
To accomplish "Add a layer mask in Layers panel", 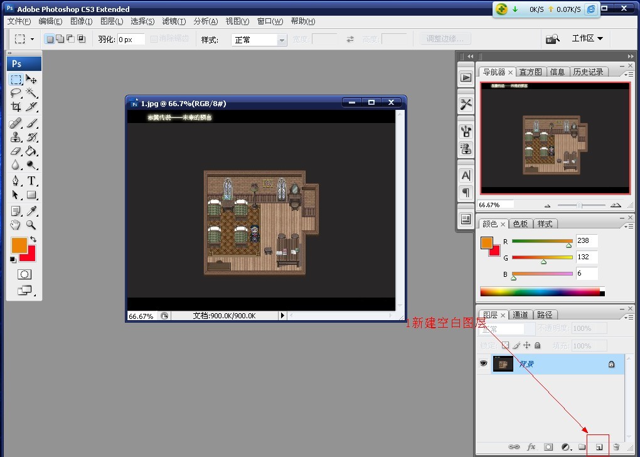I will (x=548, y=447).
